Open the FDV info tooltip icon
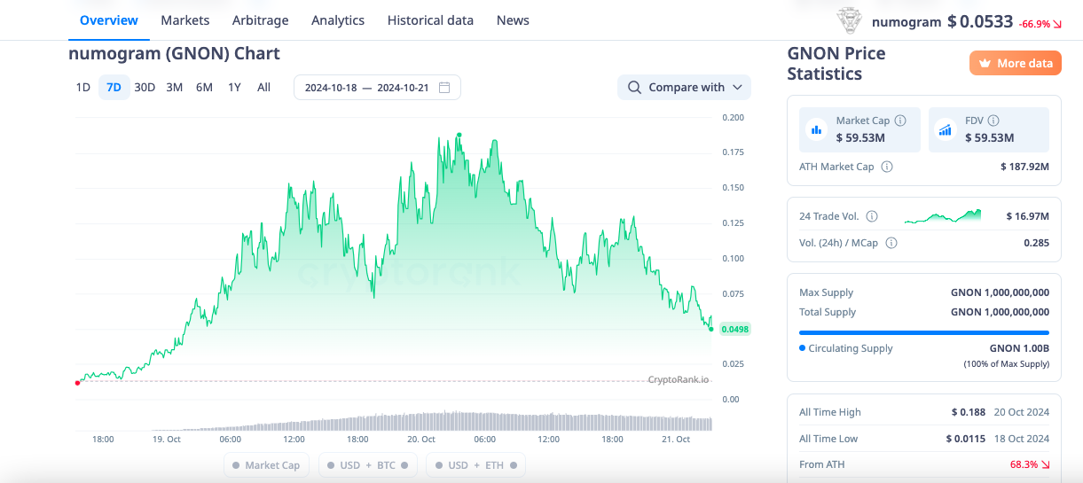 coord(993,121)
